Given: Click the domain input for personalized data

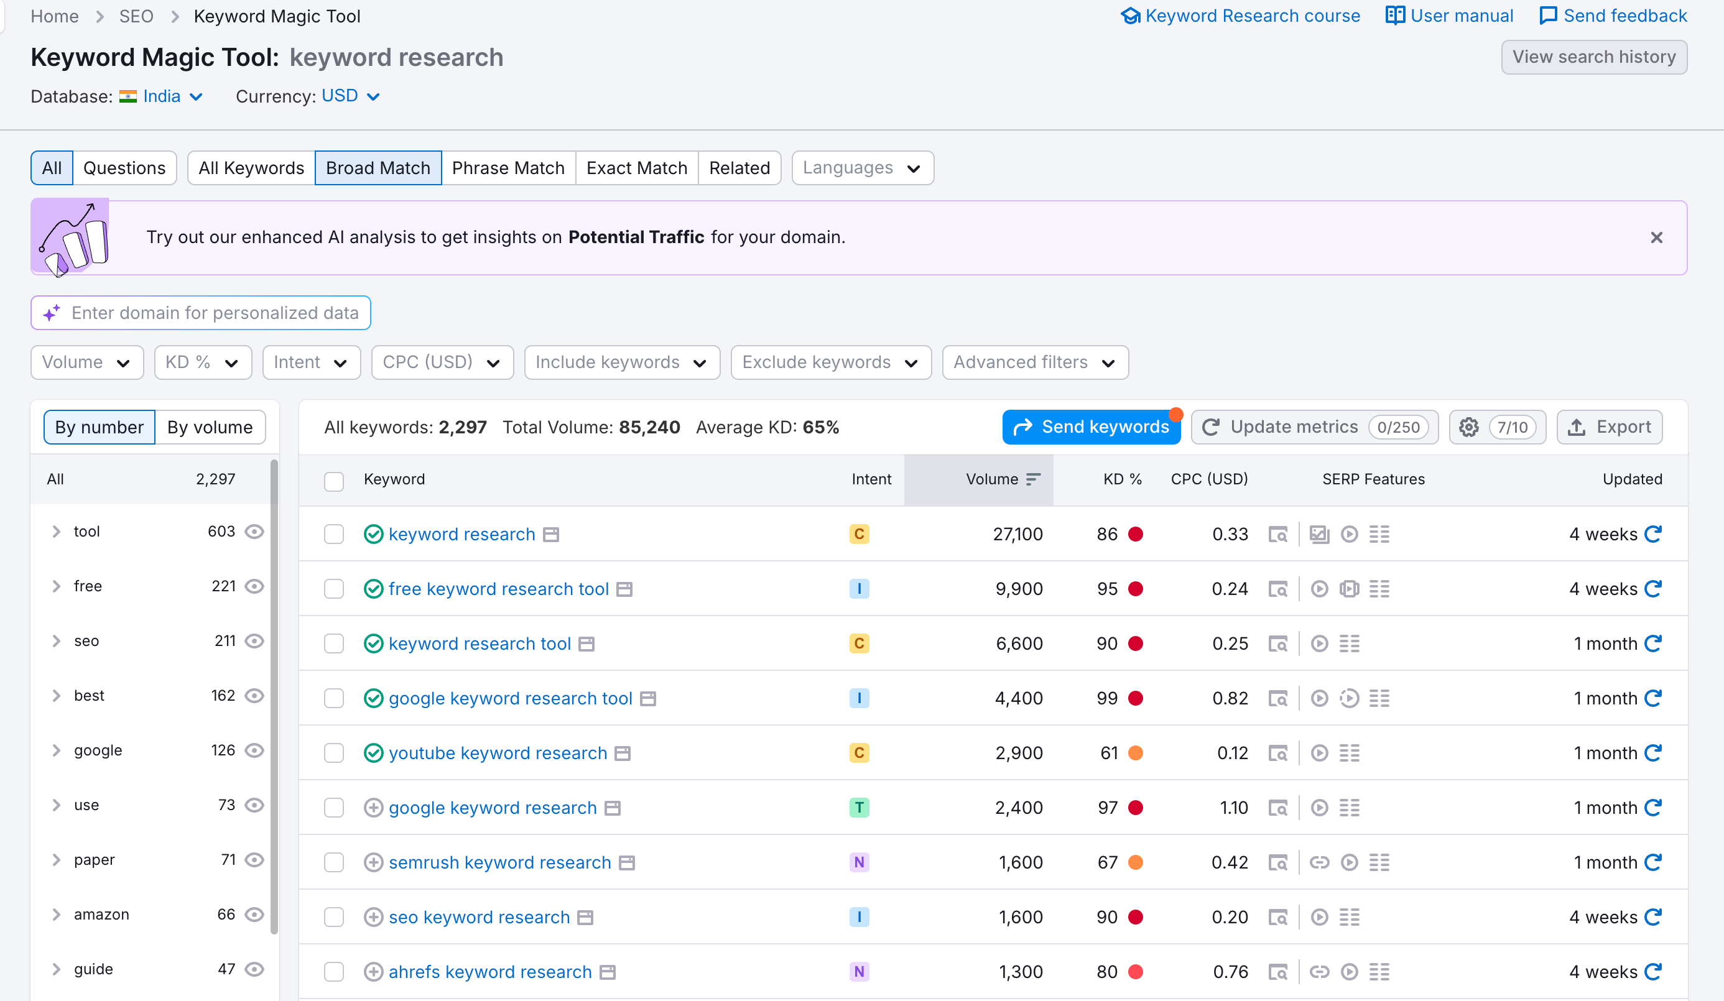Looking at the screenshot, I should click(x=200, y=313).
